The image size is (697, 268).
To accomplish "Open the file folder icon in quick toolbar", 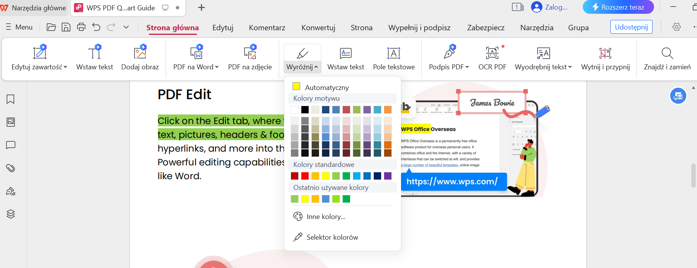I will pos(51,27).
